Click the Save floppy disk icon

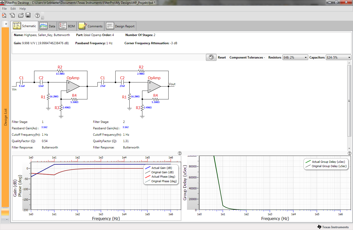tap(28, 15)
